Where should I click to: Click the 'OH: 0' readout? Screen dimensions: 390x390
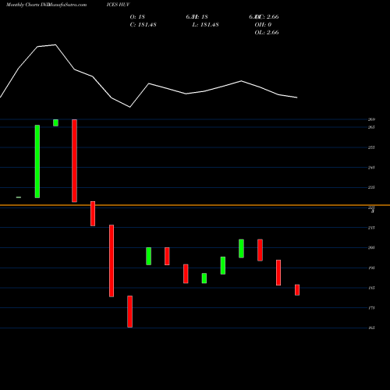[x=263, y=24]
